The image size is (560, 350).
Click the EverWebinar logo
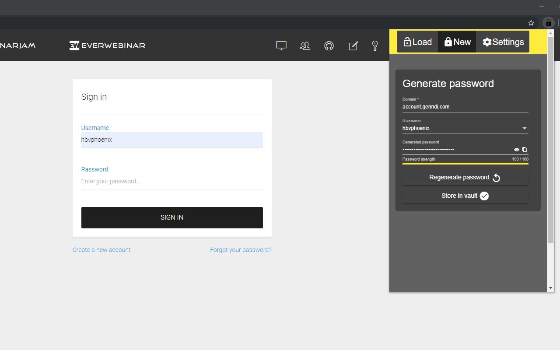coord(107,45)
